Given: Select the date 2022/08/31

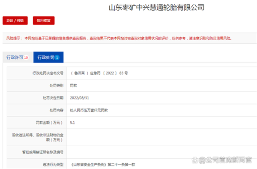Looking at the screenshot, I should click(80, 98).
